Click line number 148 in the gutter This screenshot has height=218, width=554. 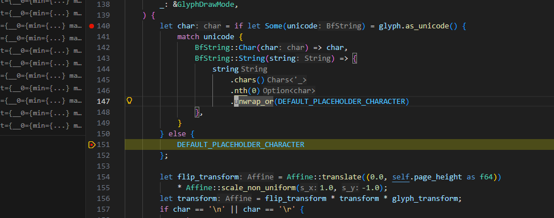point(104,112)
